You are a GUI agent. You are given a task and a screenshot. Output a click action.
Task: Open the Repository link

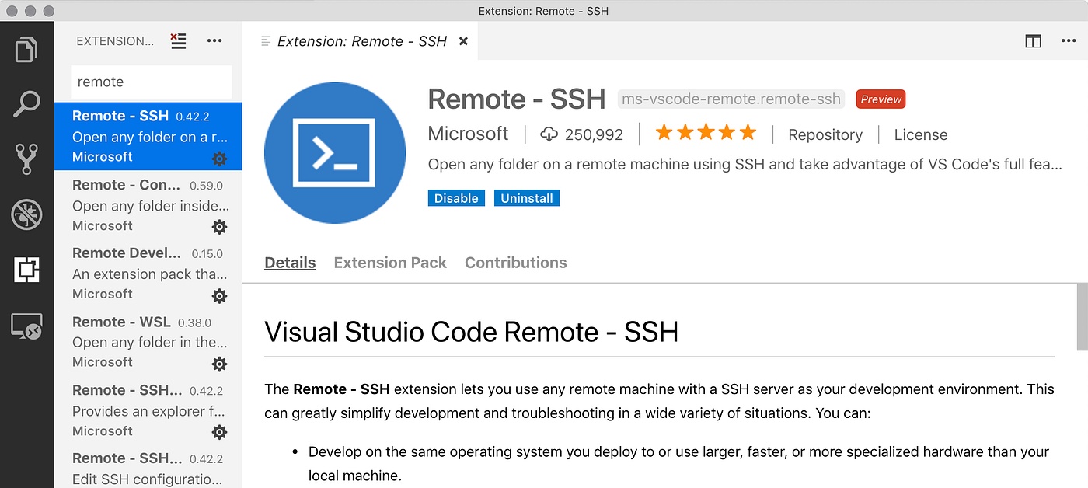click(825, 134)
